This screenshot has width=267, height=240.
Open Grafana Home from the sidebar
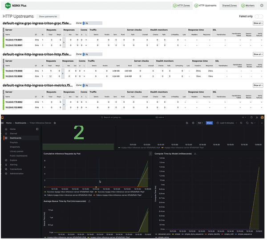click(x=12, y=129)
